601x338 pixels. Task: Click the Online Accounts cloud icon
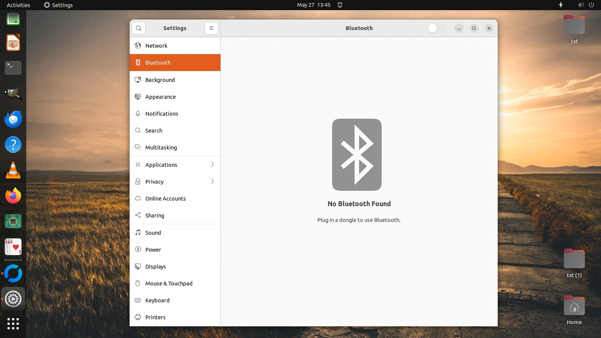click(138, 199)
